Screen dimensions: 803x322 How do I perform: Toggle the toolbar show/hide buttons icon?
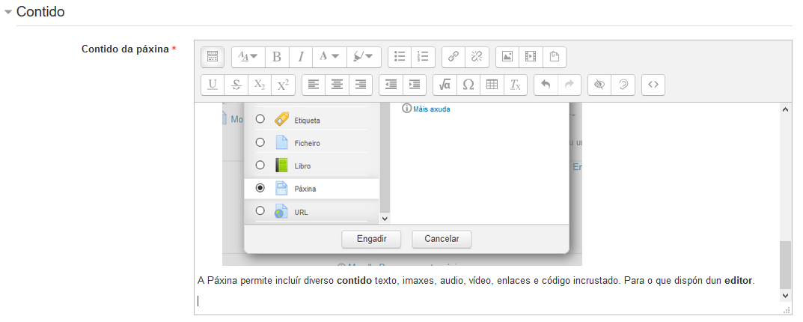[212, 56]
